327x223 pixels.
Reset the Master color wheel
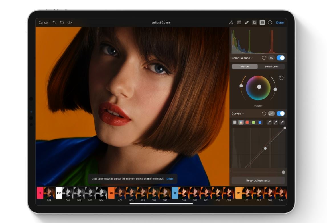[x=281, y=78]
